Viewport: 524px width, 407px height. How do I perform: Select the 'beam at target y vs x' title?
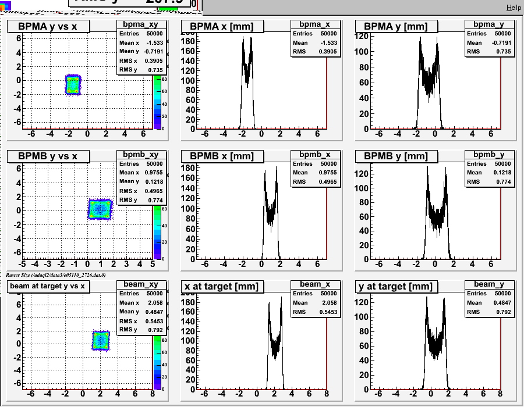[x=48, y=286]
